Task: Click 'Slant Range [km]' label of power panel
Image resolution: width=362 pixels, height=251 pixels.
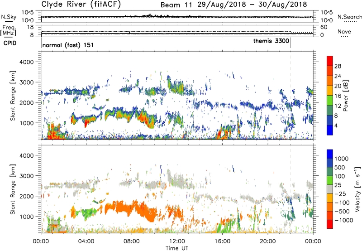Action: (x=13, y=96)
